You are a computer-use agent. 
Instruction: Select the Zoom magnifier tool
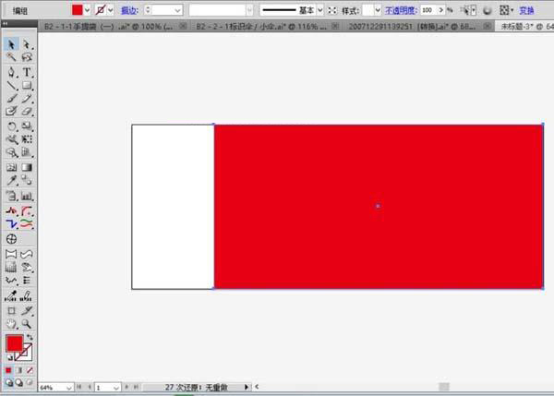pyautogui.click(x=27, y=324)
